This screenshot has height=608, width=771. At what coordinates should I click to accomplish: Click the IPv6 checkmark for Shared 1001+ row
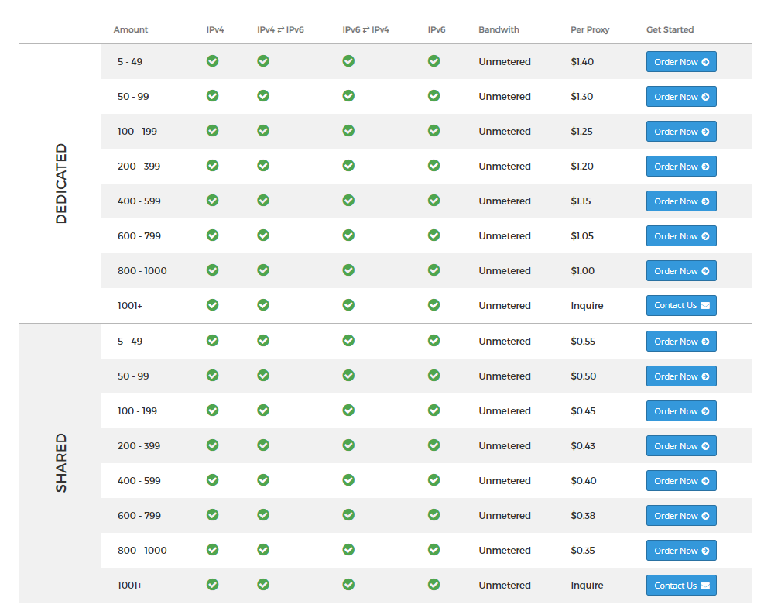click(x=434, y=585)
